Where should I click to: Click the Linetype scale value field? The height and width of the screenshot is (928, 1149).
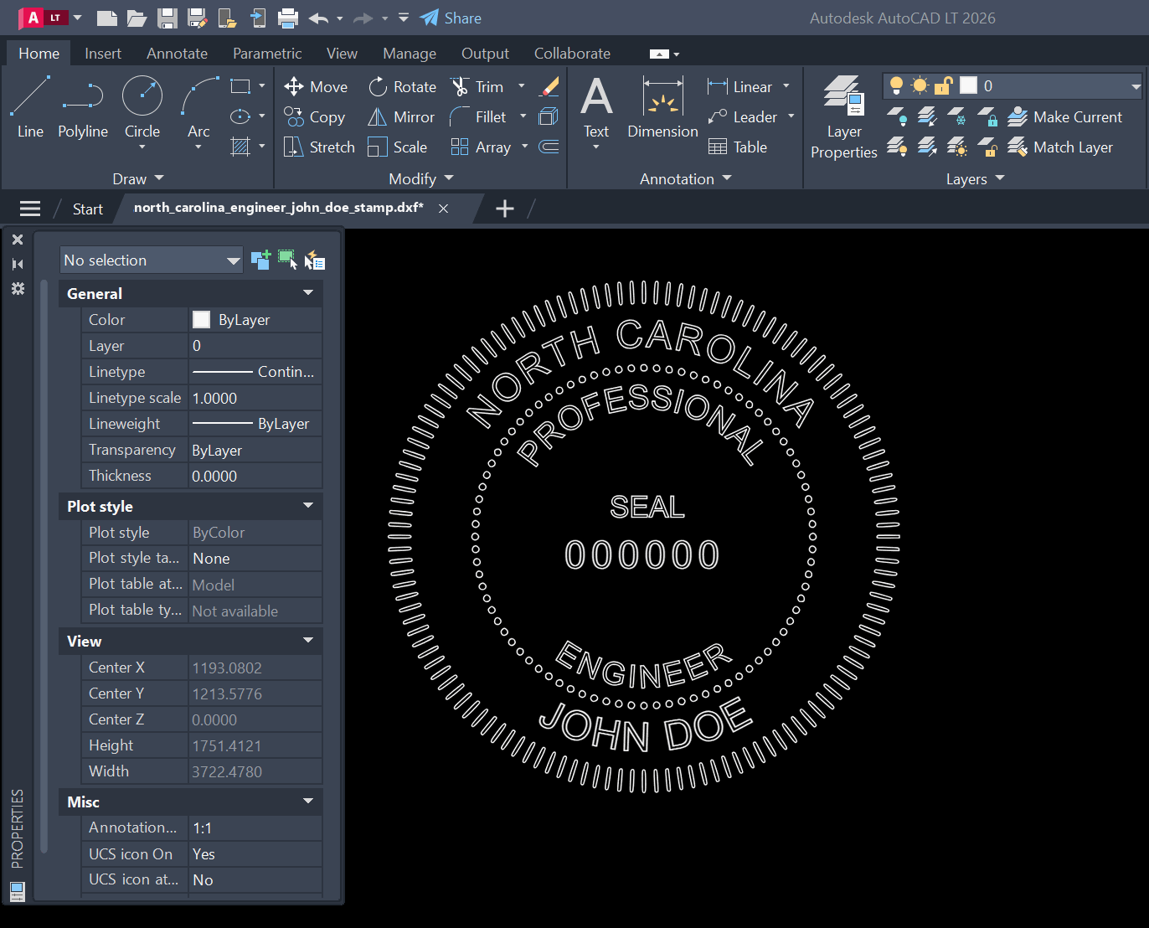click(255, 399)
